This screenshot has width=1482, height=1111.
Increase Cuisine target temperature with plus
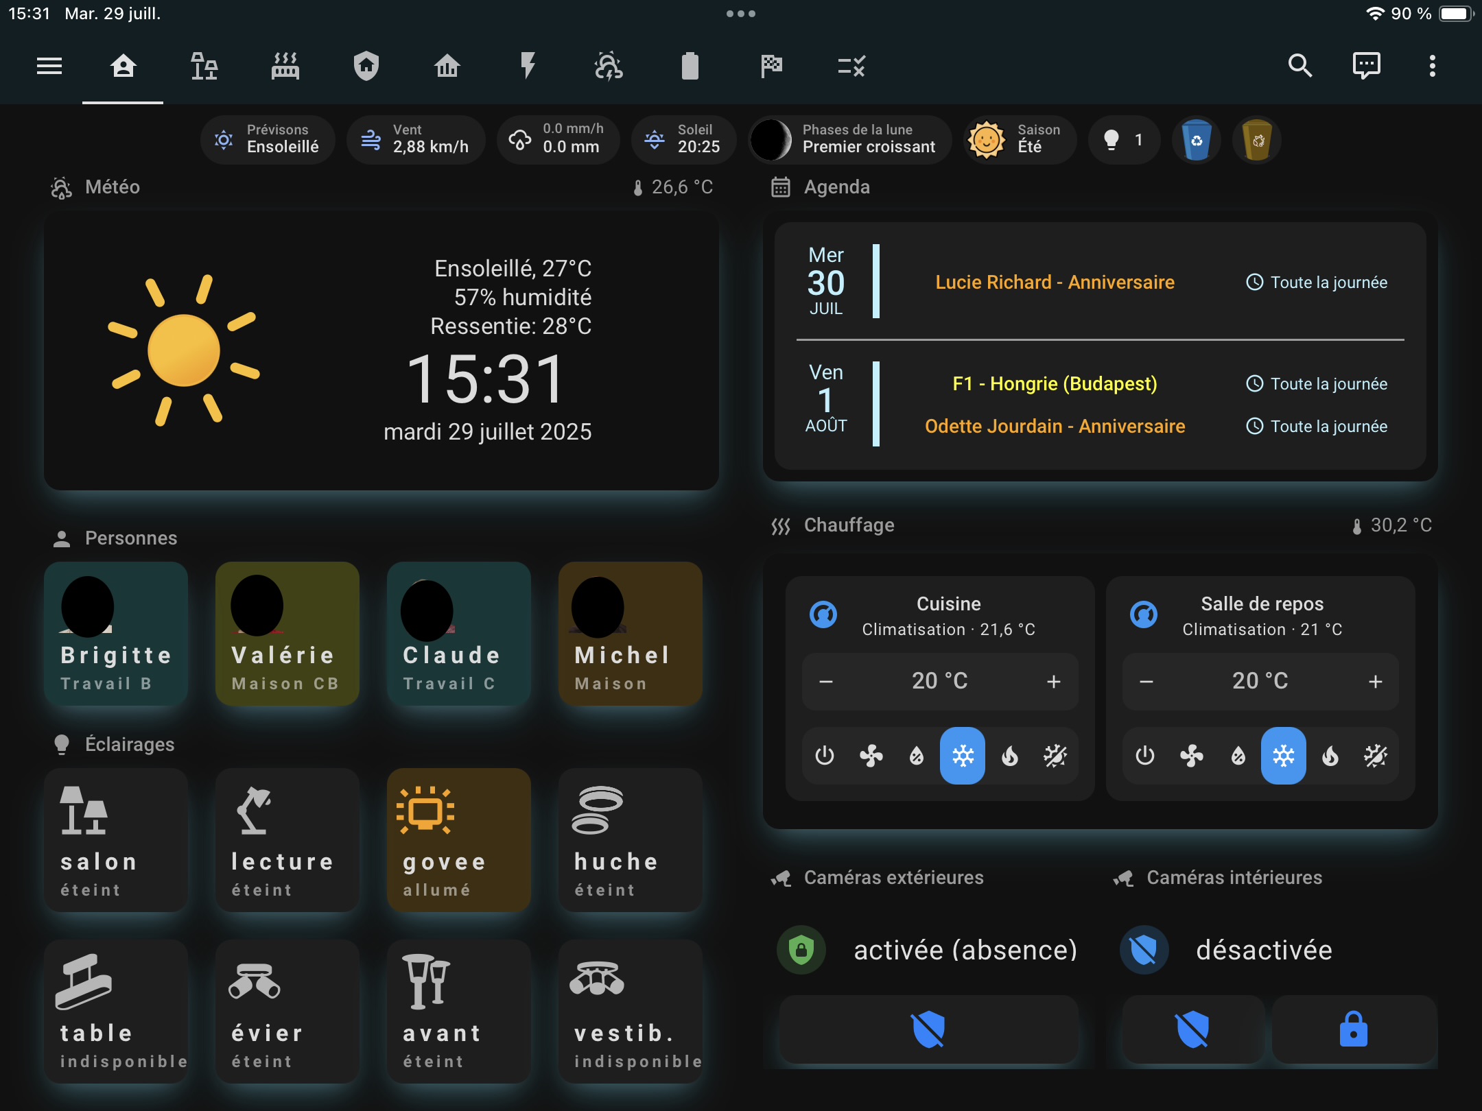tap(1054, 682)
